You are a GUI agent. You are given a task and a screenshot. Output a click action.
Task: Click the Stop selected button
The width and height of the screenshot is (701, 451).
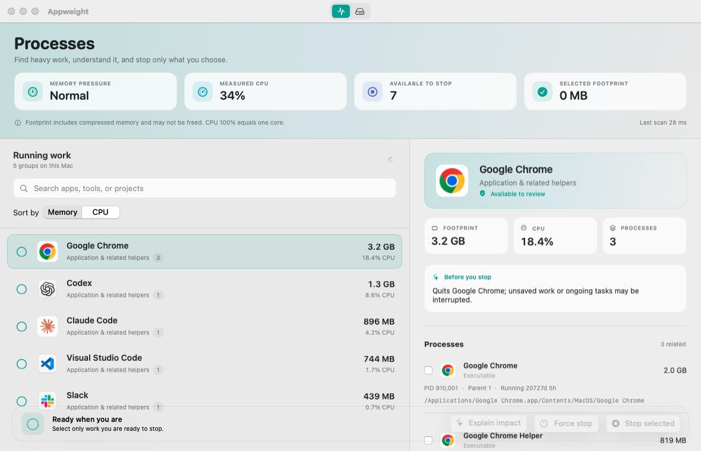(x=643, y=423)
